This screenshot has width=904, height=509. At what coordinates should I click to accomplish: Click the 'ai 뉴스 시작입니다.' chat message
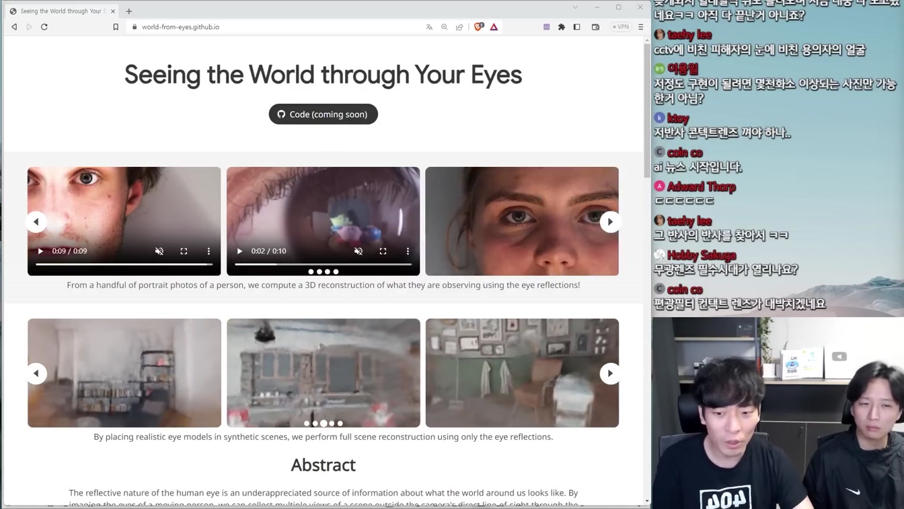coord(698,167)
